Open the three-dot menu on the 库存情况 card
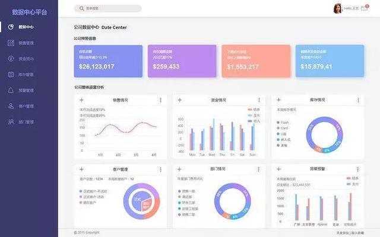 tap(358, 100)
